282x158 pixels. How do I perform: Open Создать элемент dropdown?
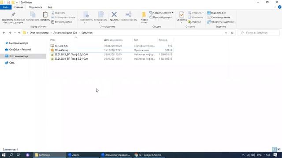pos(161,13)
